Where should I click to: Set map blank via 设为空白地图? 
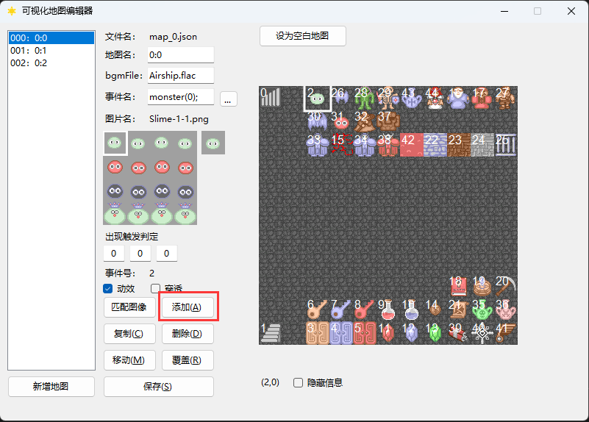tap(303, 36)
